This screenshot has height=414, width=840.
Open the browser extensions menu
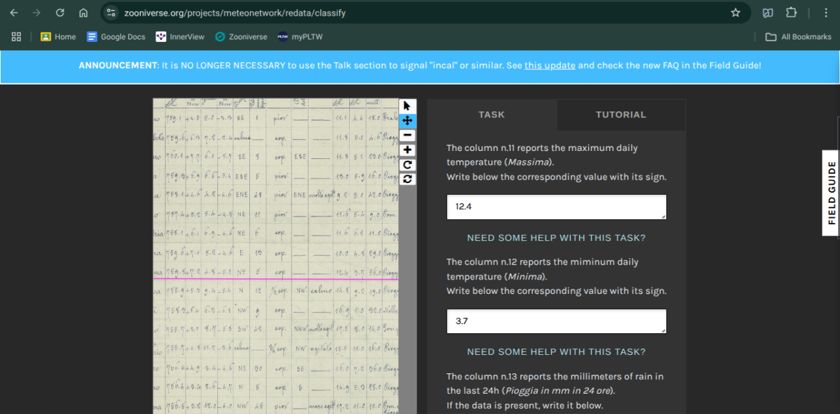pos(791,12)
